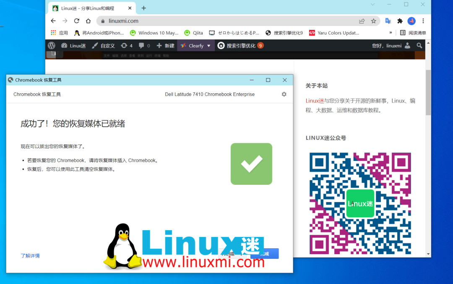Open Chrome extensions puzzle icon
This screenshot has width=453, height=284.
click(x=400, y=21)
